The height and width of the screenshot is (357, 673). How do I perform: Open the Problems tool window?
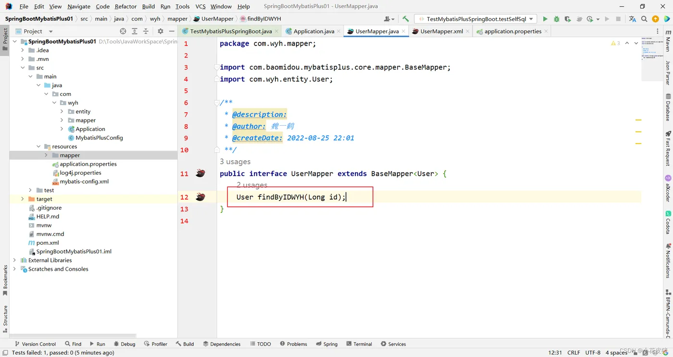click(293, 344)
